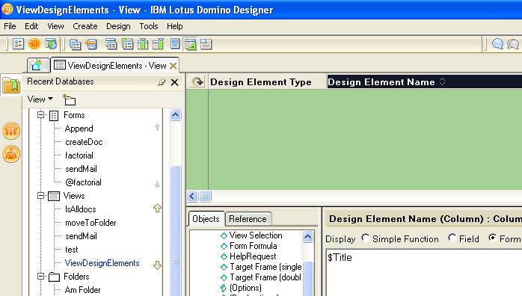Click into the $Title formula editor
Image resolution: width=522 pixels, height=296 pixels.
pyautogui.click(x=424, y=273)
